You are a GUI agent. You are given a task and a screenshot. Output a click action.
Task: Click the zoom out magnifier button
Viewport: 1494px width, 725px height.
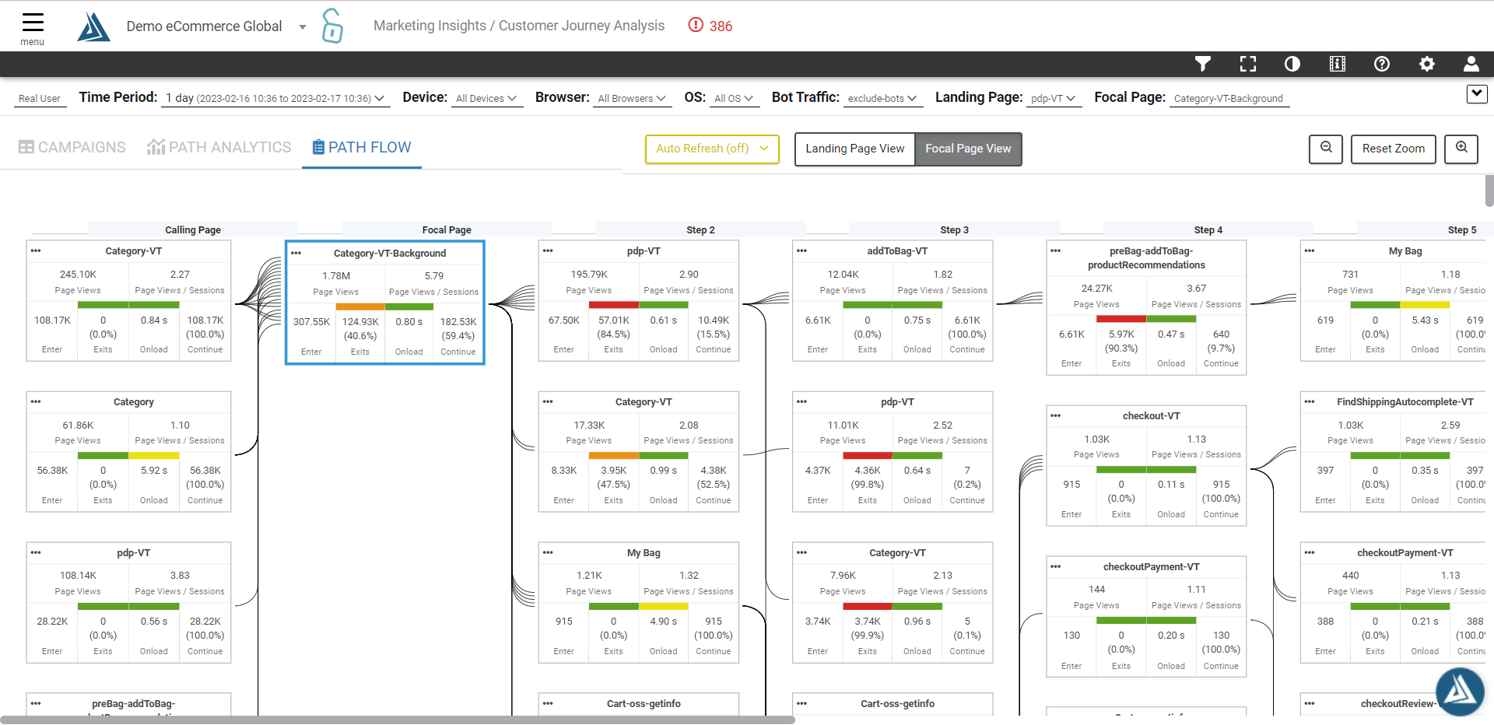click(1326, 149)
